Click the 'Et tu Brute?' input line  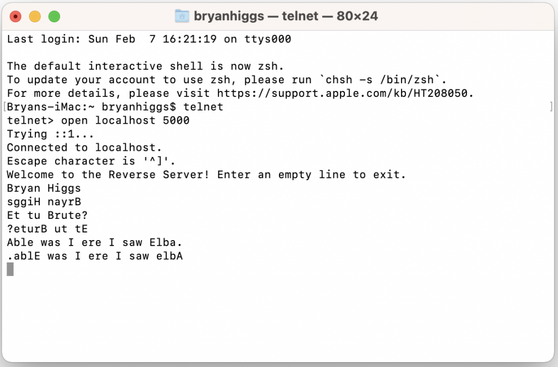47,215
